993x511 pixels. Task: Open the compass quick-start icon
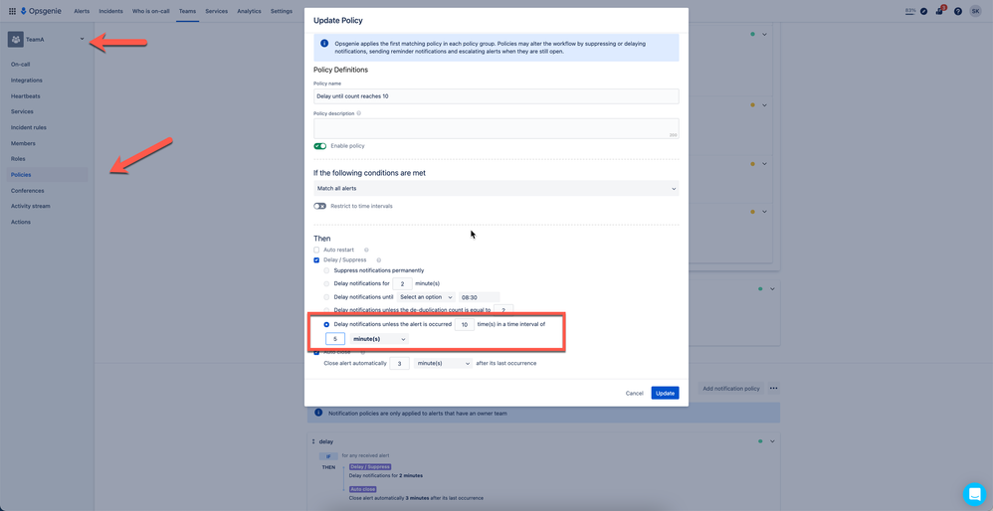924,11
